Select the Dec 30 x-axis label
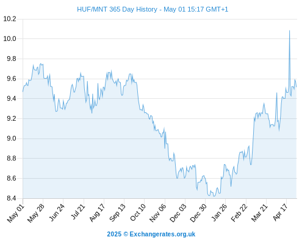 tap(198, 213)
